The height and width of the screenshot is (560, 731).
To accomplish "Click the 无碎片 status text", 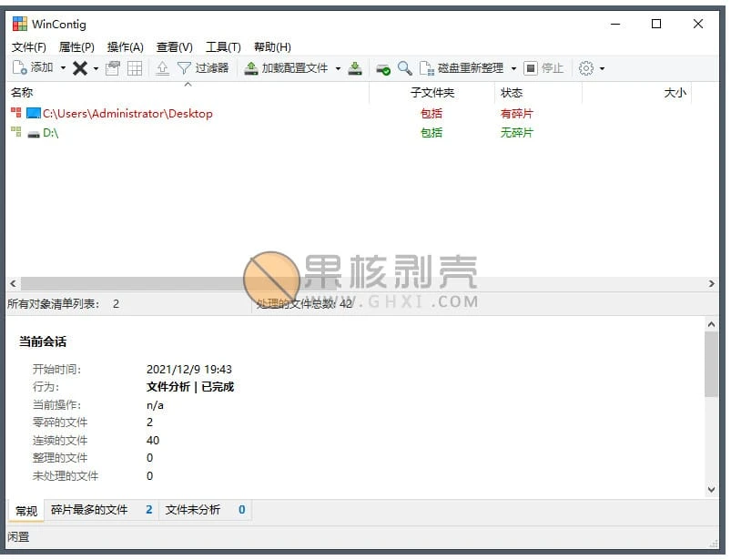I will pos(516,133).
